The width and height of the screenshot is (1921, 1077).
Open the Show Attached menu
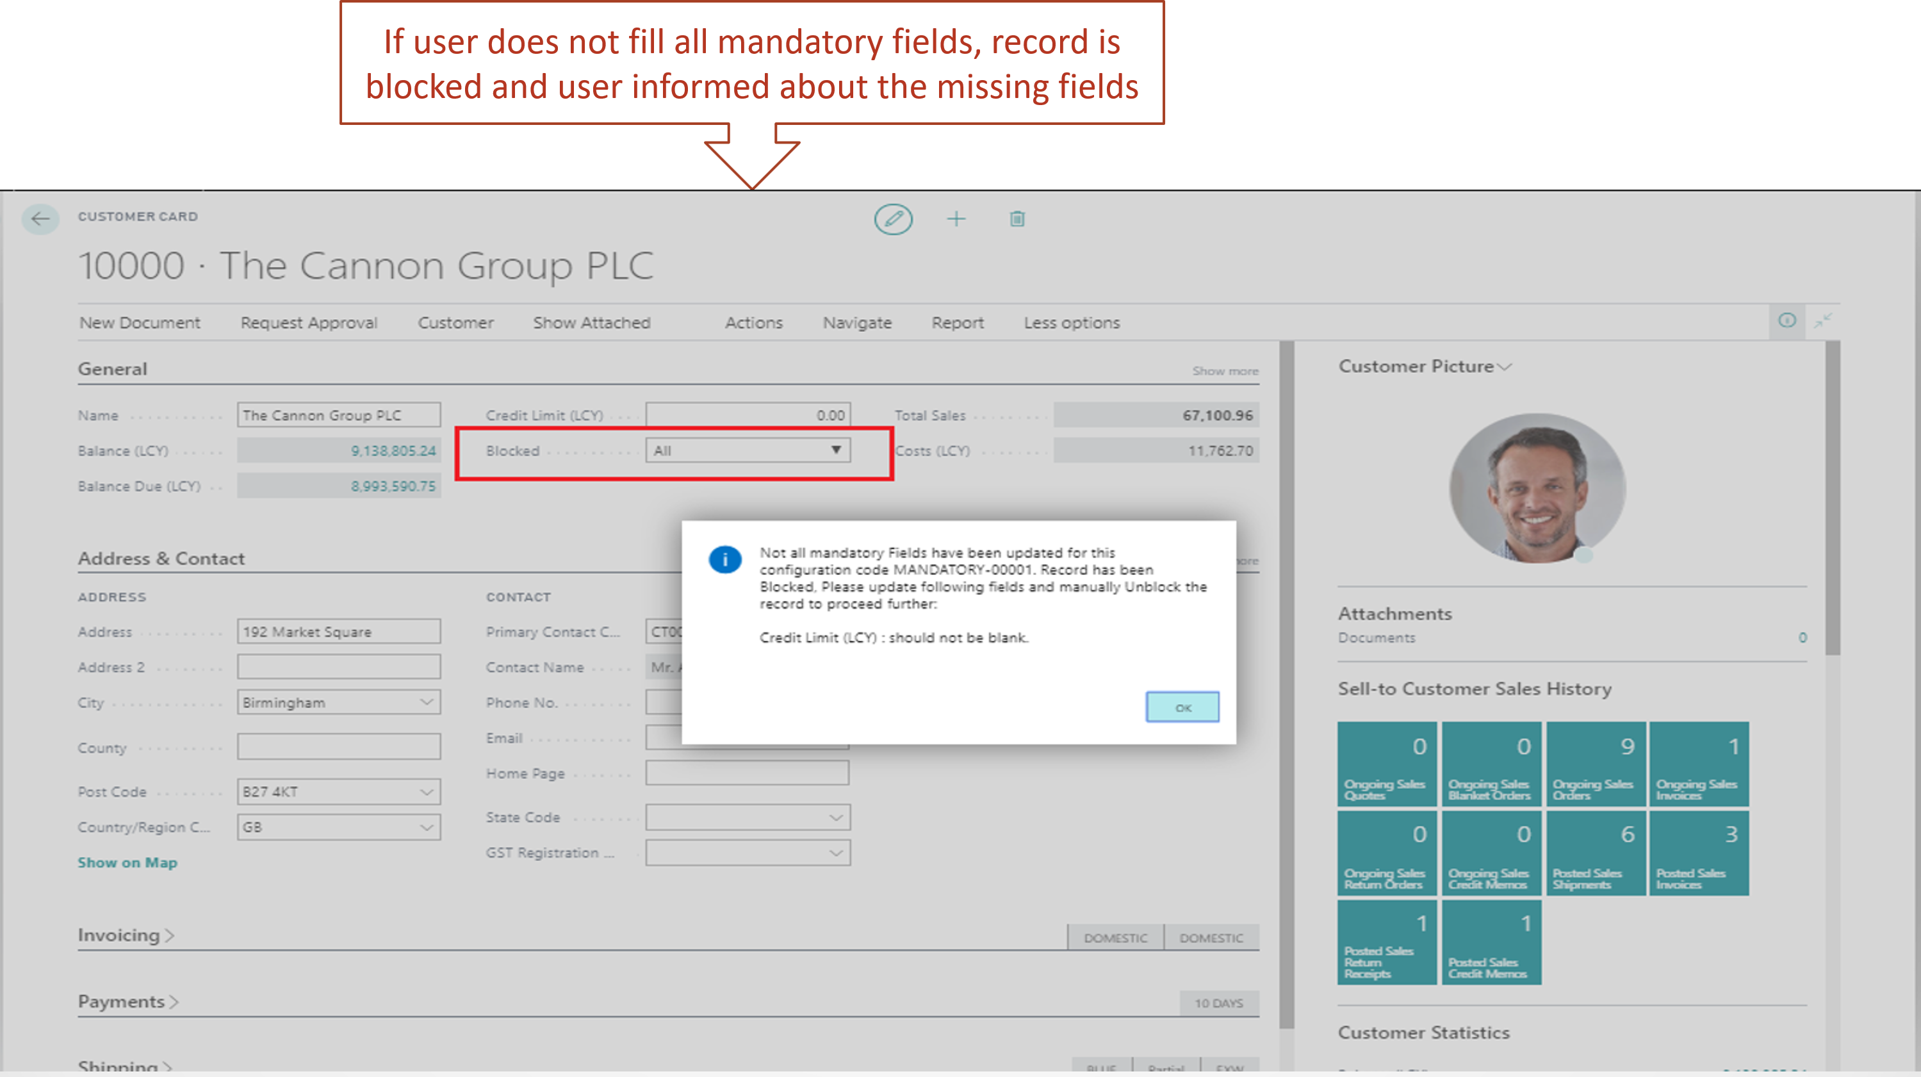click(x=591, y=322)
